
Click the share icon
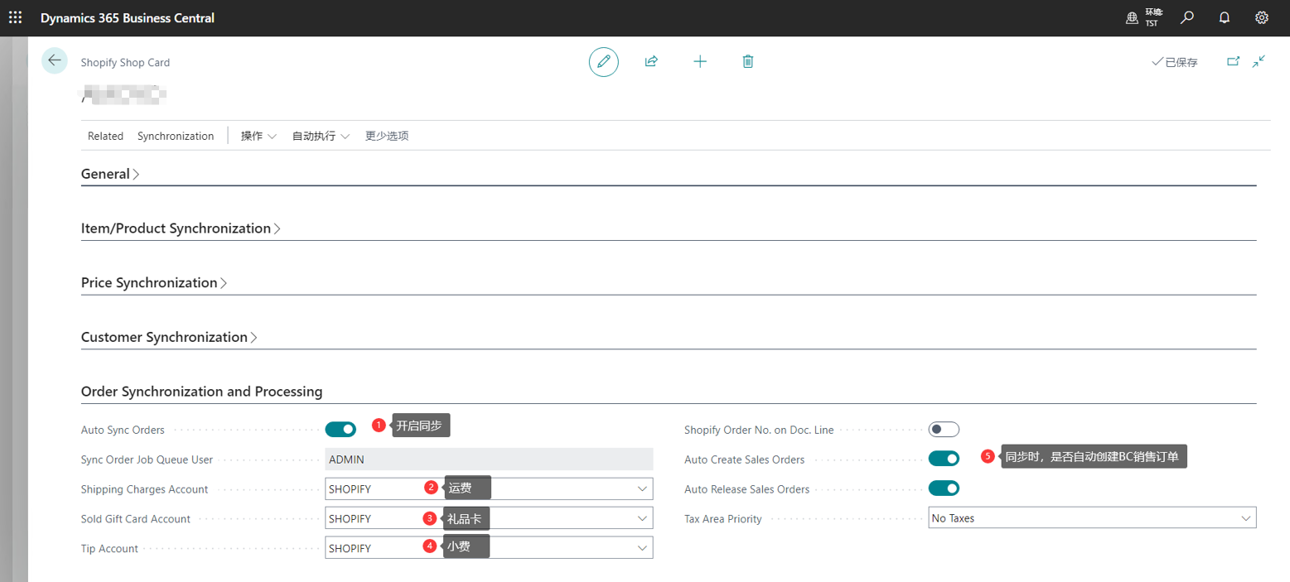click(651, 61)
